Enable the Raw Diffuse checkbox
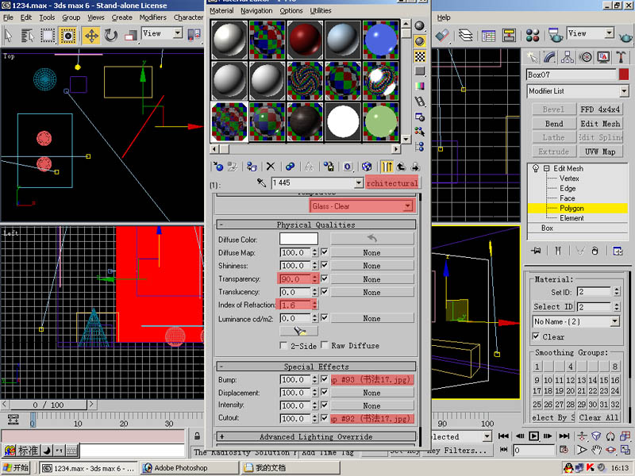635x476 pixels. click(325, 345)
